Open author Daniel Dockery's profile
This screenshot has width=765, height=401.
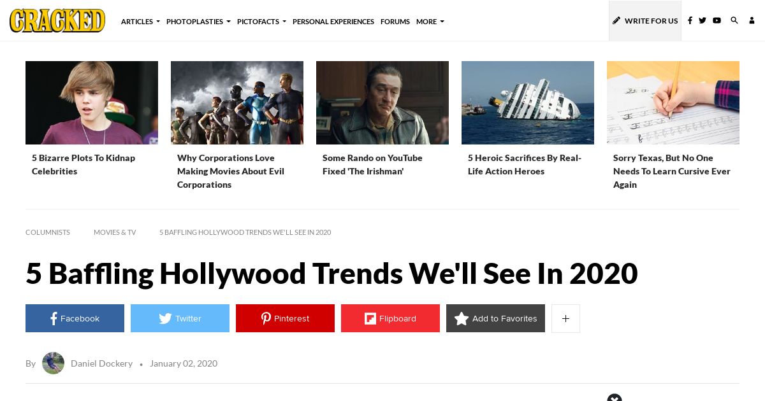[101, 363]
